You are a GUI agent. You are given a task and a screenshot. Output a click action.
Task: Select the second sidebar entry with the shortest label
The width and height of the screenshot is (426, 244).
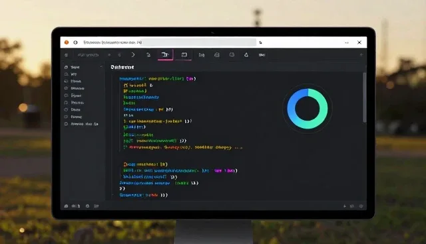(x=71, y=74)
